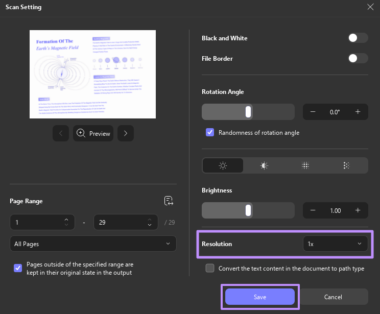Click the Rotation Angle slider handle

point(248,112)
